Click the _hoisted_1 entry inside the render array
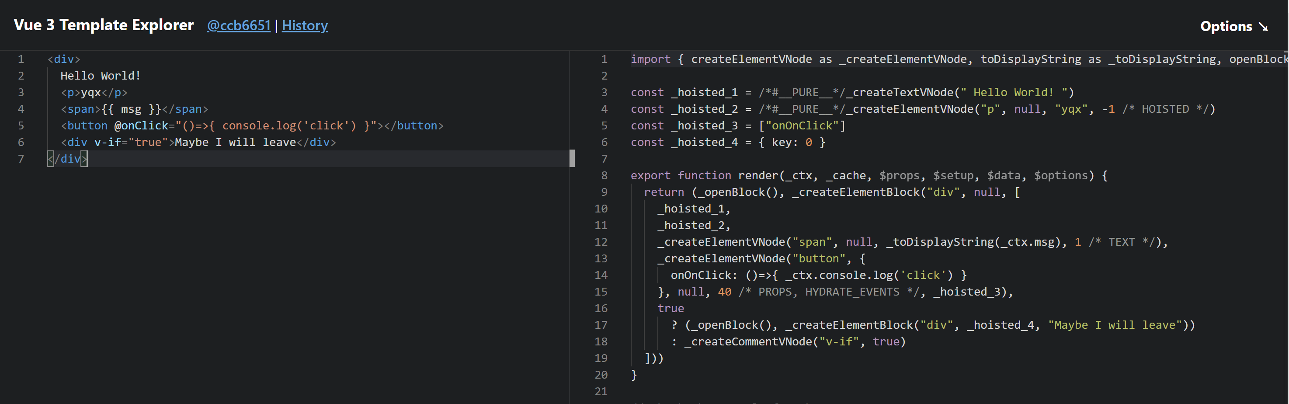The image size is (1289, 404). pyautogui.click(x=694, y=208)
